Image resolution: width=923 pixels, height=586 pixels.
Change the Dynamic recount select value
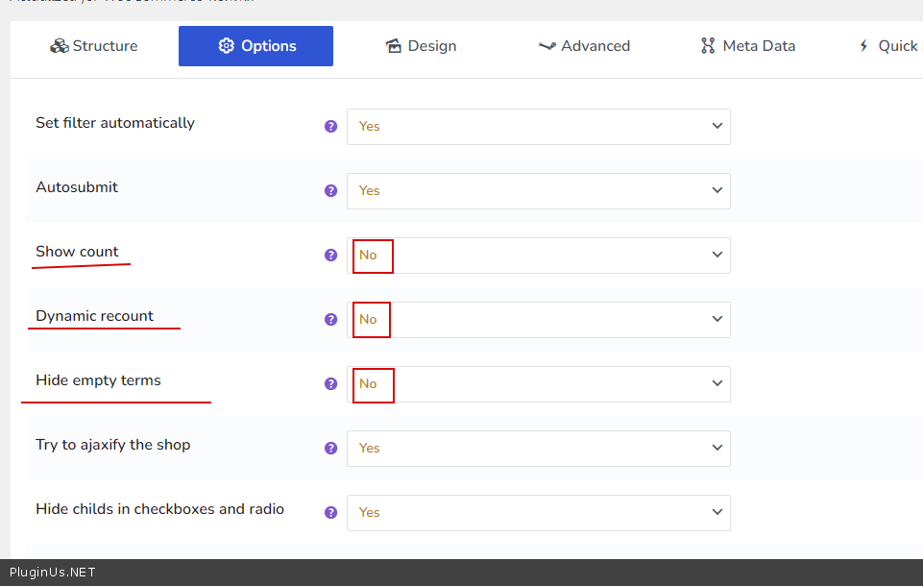click(x=538, y=319)
